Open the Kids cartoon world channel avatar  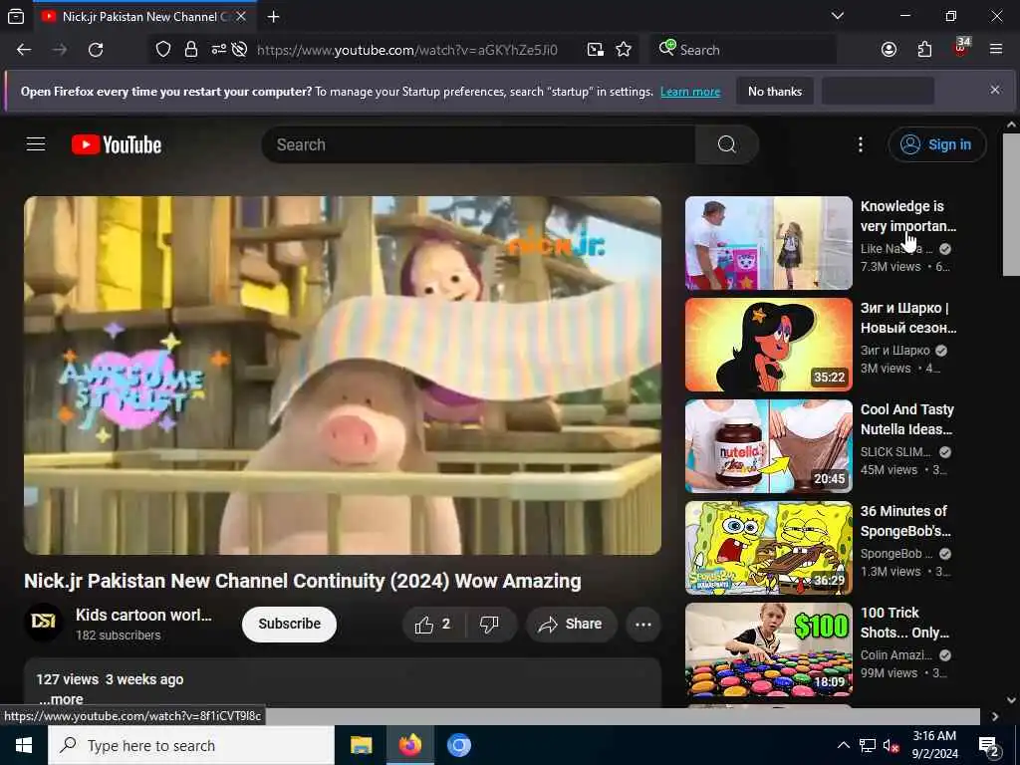pyautogui.click(x=44, y=623)
